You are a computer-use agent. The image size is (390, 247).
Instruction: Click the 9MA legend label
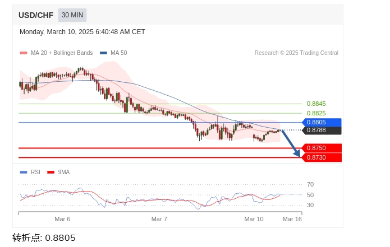pos(64,173)
